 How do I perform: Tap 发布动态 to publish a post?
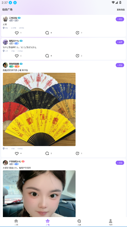point(121,10)
